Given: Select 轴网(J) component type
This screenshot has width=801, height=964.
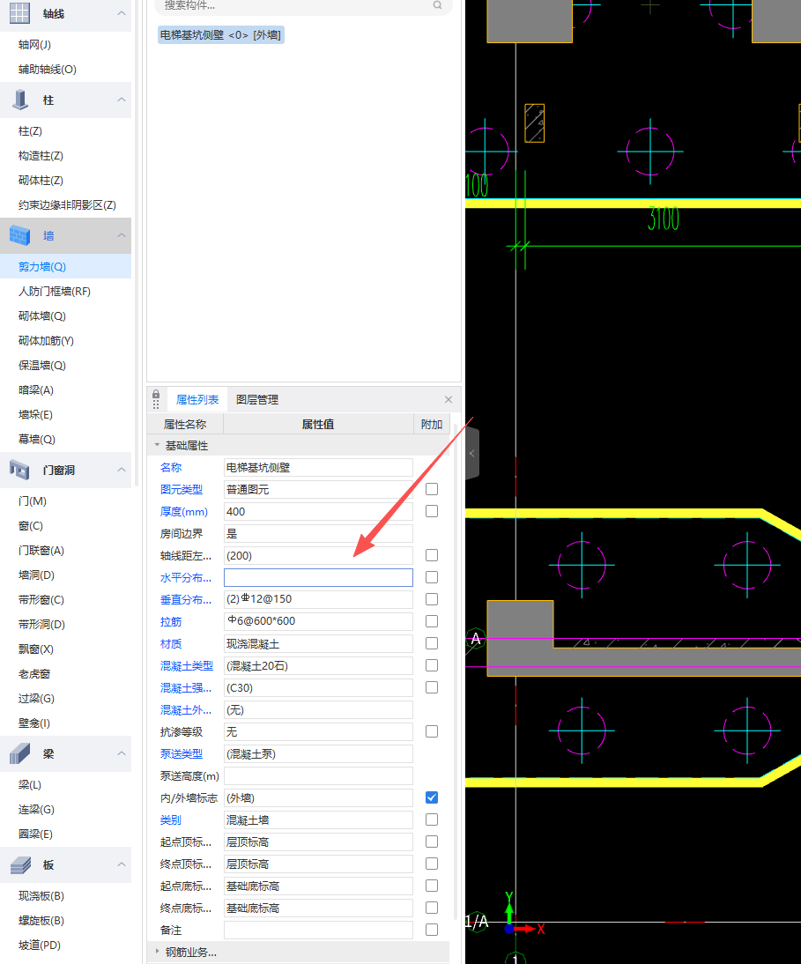Looking at the screenshot, I should [x=34, y=44].
